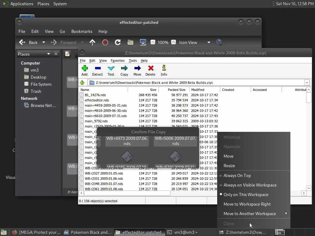
Task: Expand Move to Another Workspace submenu
Action: pyautogui.click(x=254, y=214)
